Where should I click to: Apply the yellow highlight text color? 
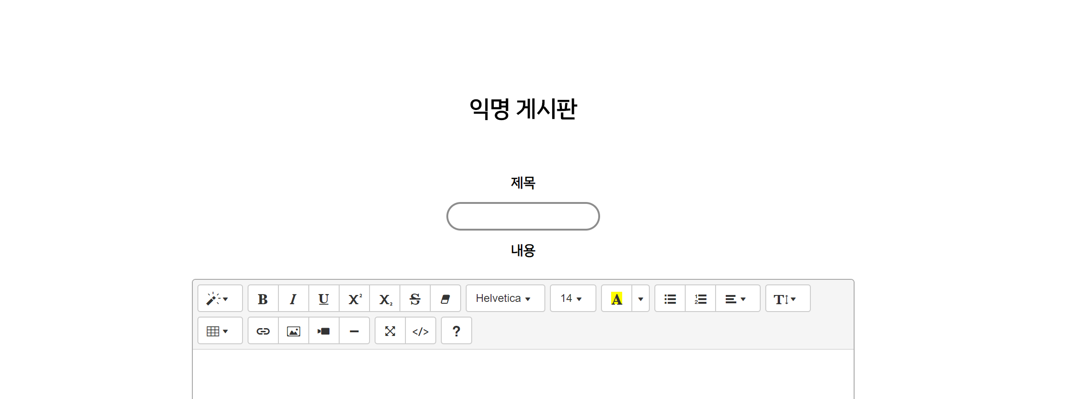[x=617, y=299]
